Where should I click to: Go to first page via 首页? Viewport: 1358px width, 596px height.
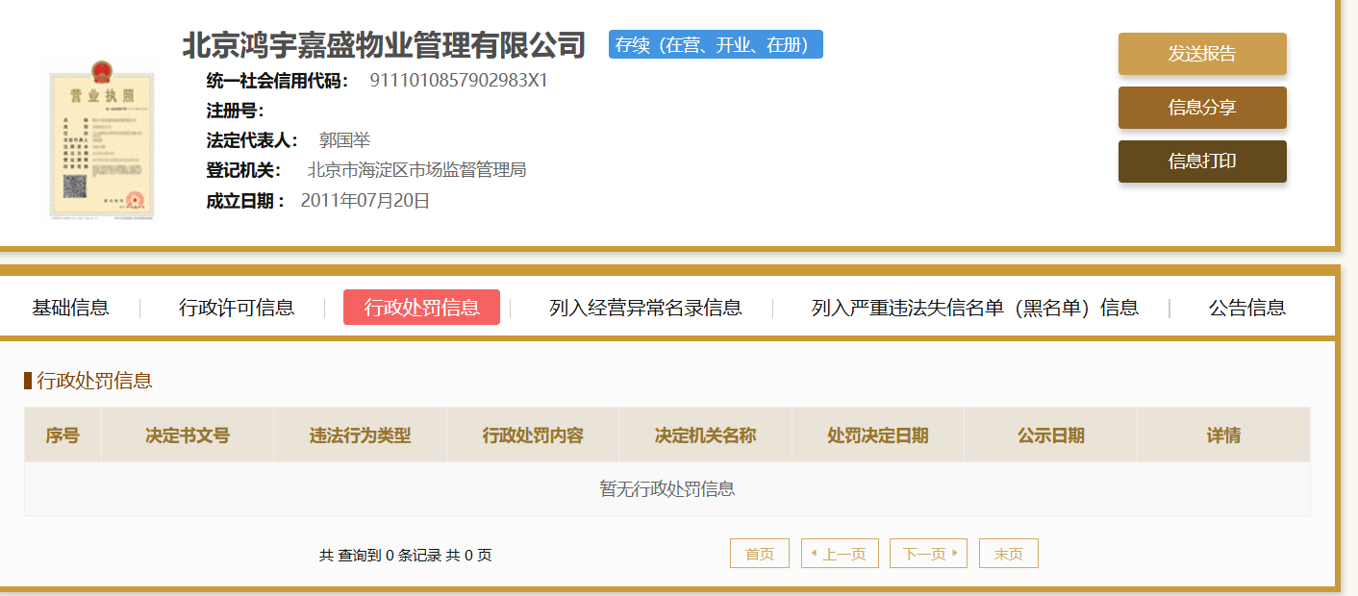(x=760, y=554)
